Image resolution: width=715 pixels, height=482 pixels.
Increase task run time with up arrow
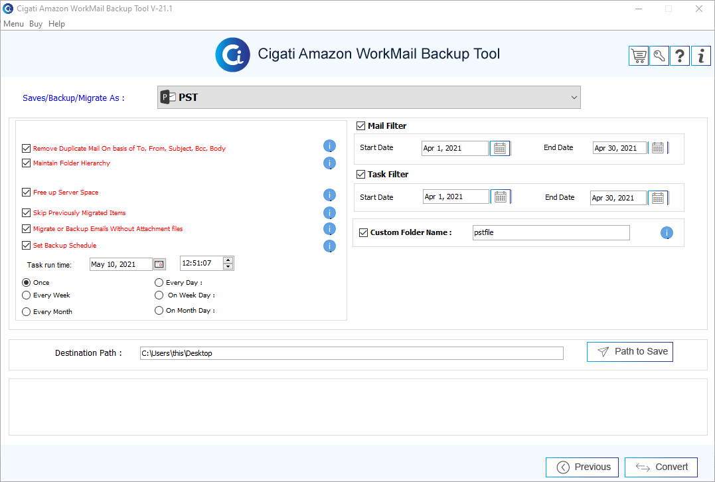coord(228,260)
